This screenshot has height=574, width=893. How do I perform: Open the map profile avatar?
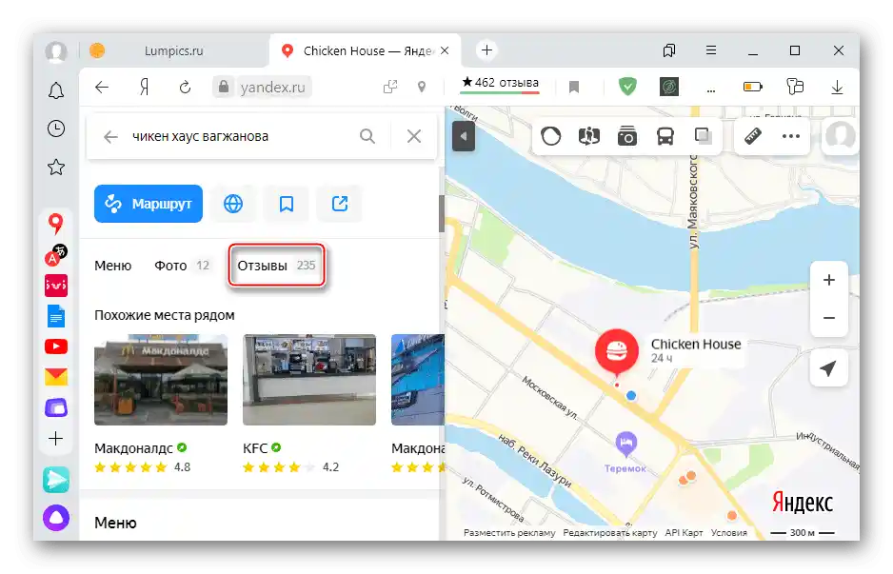click(840, 136)
